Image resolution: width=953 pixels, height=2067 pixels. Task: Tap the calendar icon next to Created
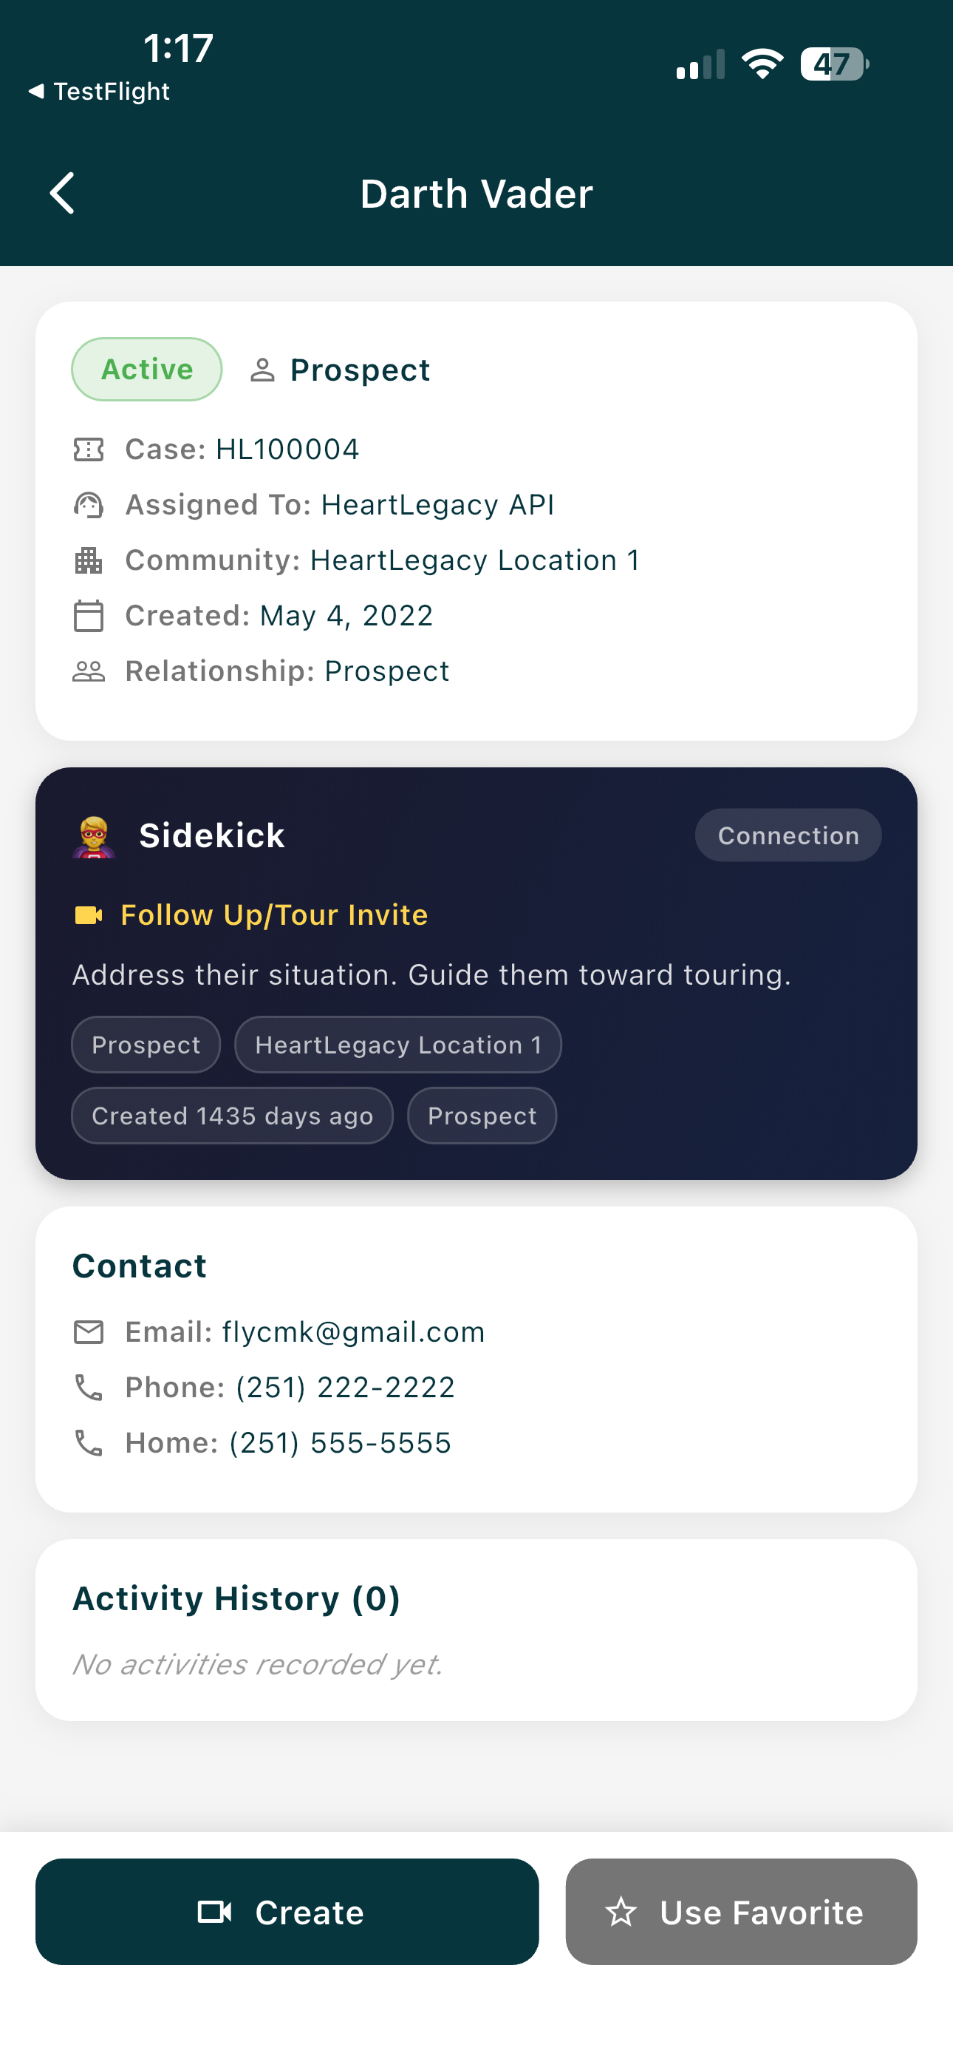tap(88, 617)
